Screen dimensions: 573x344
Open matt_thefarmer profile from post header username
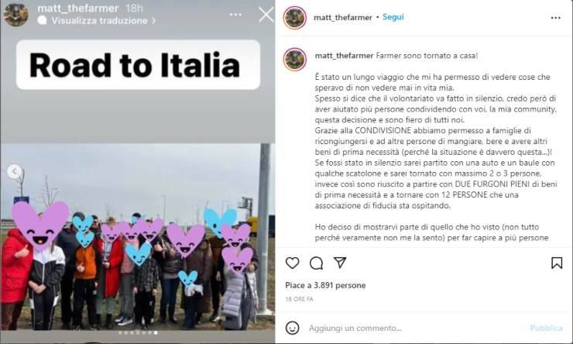coord(343,17)
